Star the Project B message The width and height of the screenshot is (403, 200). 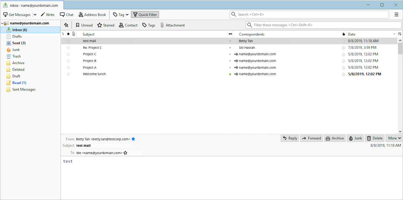pyautogui.click(x=68, y=61)
